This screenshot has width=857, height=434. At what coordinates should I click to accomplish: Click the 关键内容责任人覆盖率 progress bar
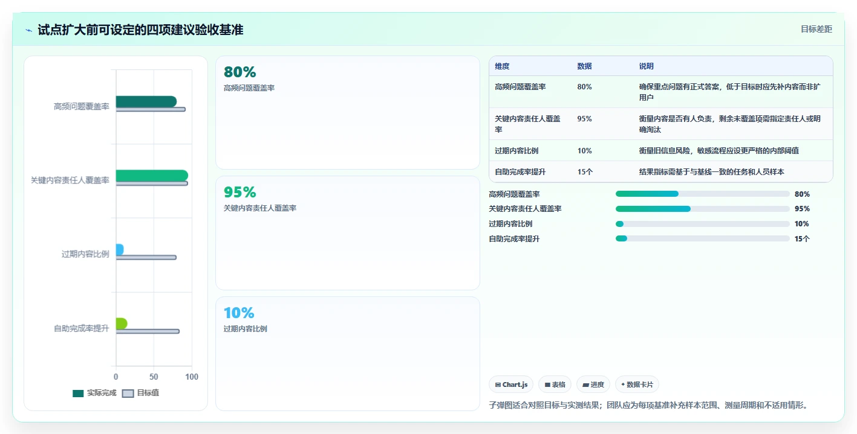702,209
